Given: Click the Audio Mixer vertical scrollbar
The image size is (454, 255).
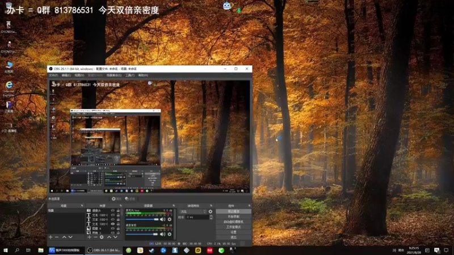Looking at the screenshot, I should [175, 223].
